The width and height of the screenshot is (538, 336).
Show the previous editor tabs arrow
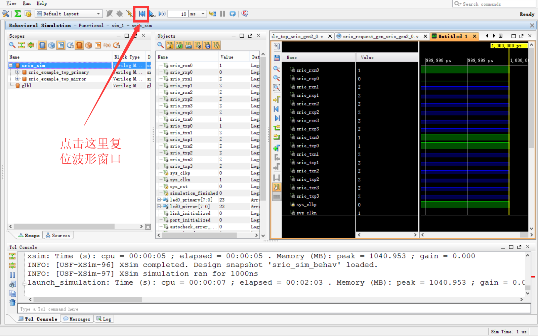pyautogui.click(x=487, y=36)
